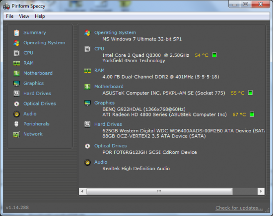The image size is (273, 216).
Task: Click the MS Windows 7 Ultimate 32-bit text
Action: point(142,39)
